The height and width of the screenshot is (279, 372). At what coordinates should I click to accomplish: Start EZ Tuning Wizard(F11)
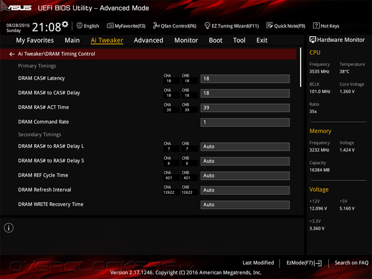pyautogui.click(x=231, y=26)
